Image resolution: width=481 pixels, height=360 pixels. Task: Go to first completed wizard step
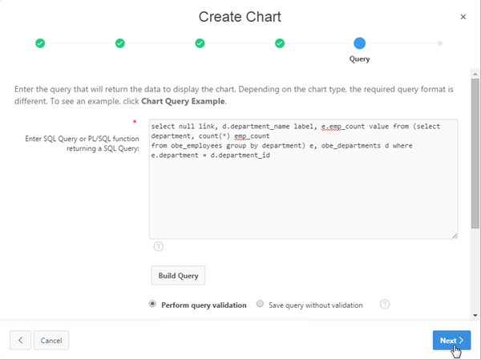coord(40,43)
